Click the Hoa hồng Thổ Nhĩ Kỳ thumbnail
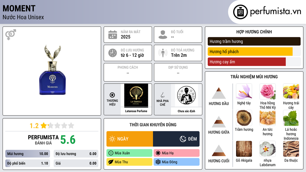306x172 pixels. pos(267,91)
